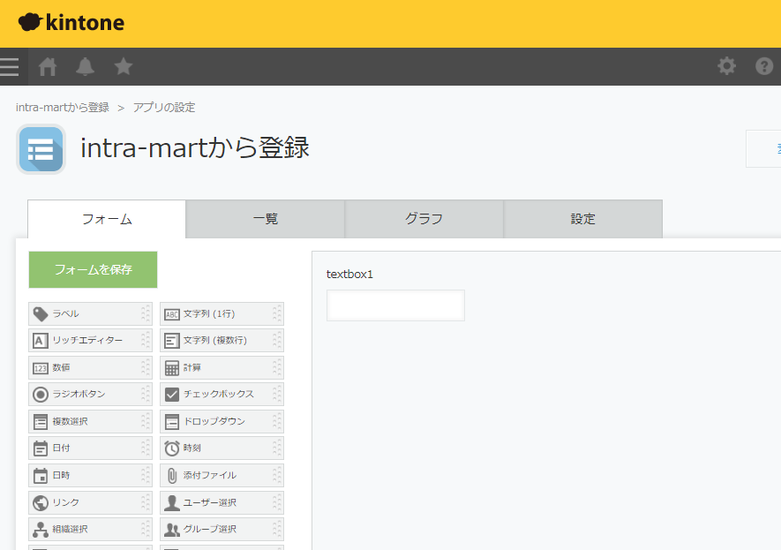Screen dimensions: 781x550
Task: Open notifications bell icon
Action: (x=86, y=67)
